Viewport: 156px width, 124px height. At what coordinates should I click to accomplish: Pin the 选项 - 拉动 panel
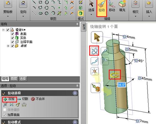[x=77, y=86]
